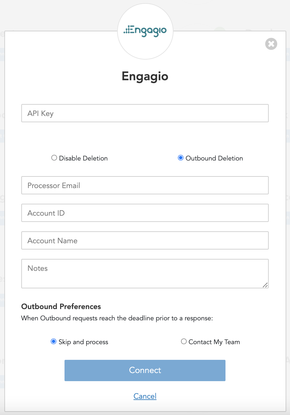Click the 'Outbound Deletion' label text
This screenshot has width=290, height=415.
(214, 158)
